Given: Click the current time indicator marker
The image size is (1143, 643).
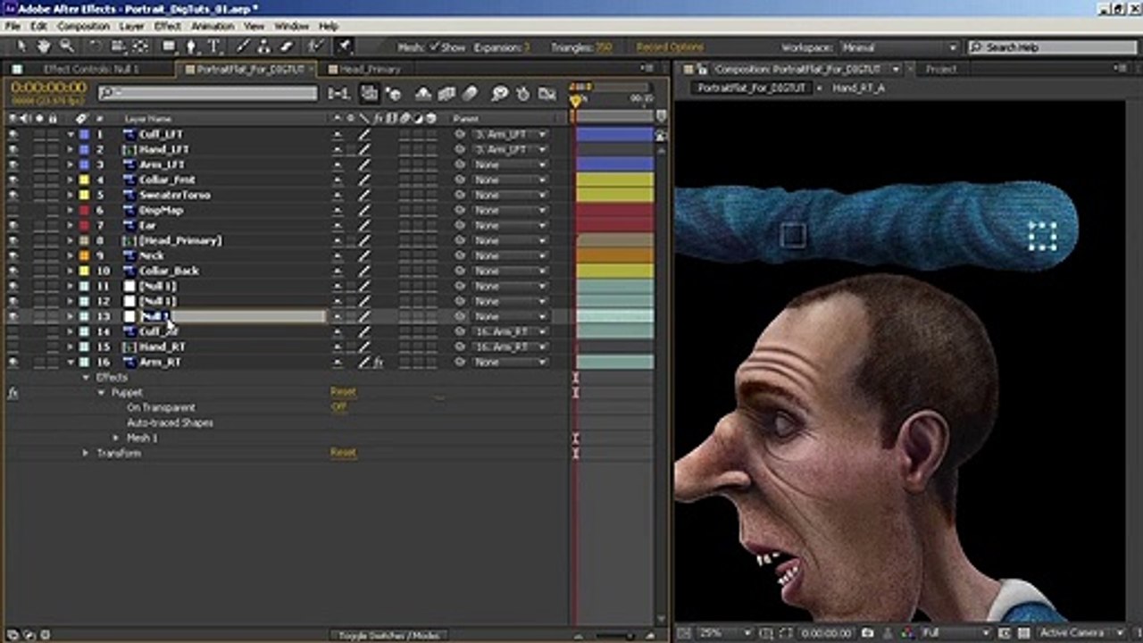Looking at the screenshot, I should coord(576,101).
